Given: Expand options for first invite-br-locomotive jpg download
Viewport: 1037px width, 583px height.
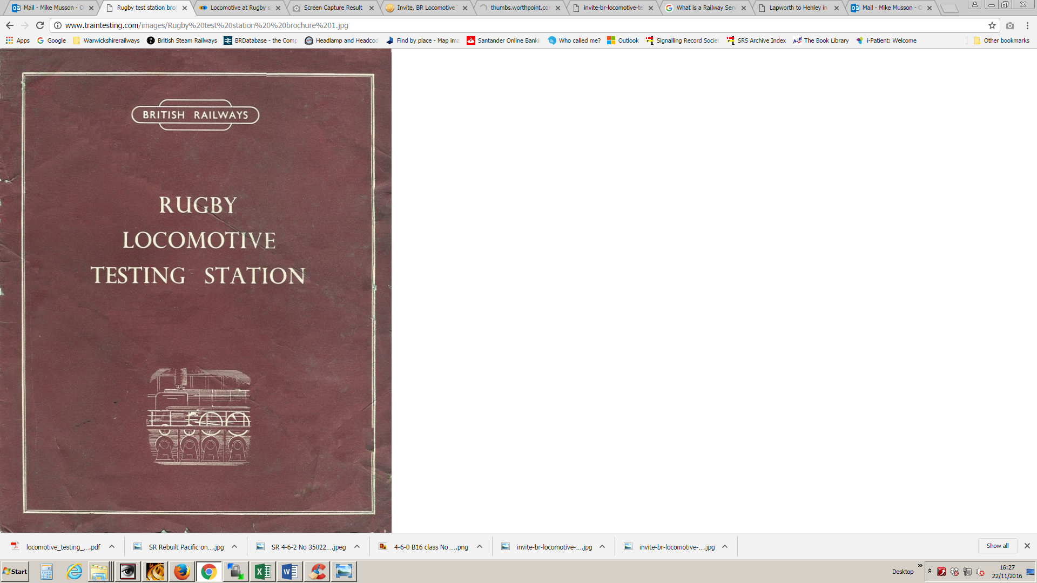Looking at the screenshot, I should (x=602, y=547).
